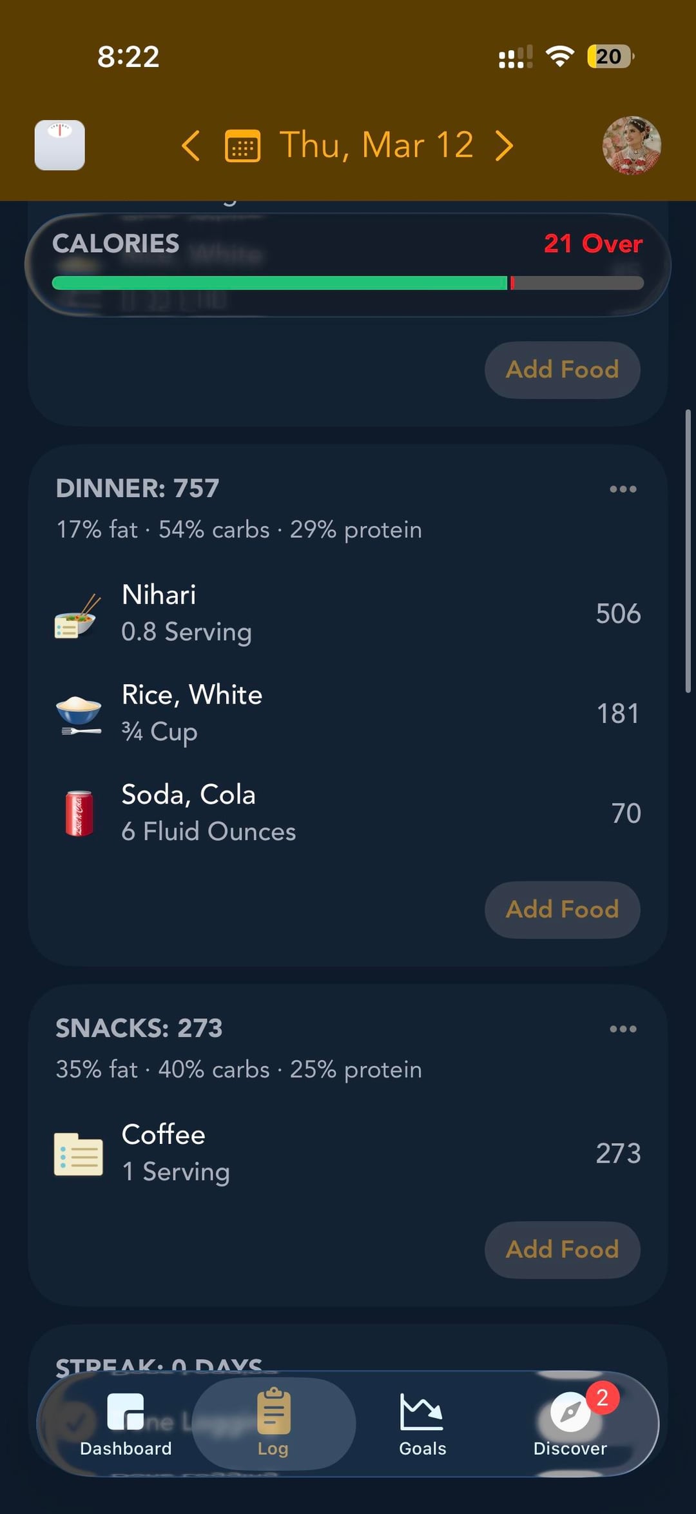Screen dimensions: 696x1514
Task: Open Snacks section more options
Action: (623, 1028)
